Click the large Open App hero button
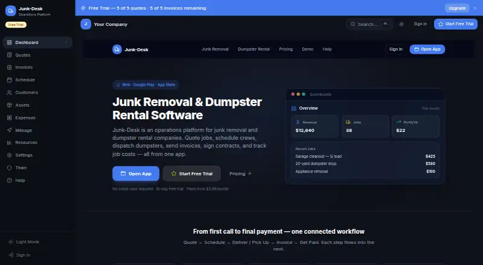Viewport: 483px width, 265px height. (x=136, y=173)
